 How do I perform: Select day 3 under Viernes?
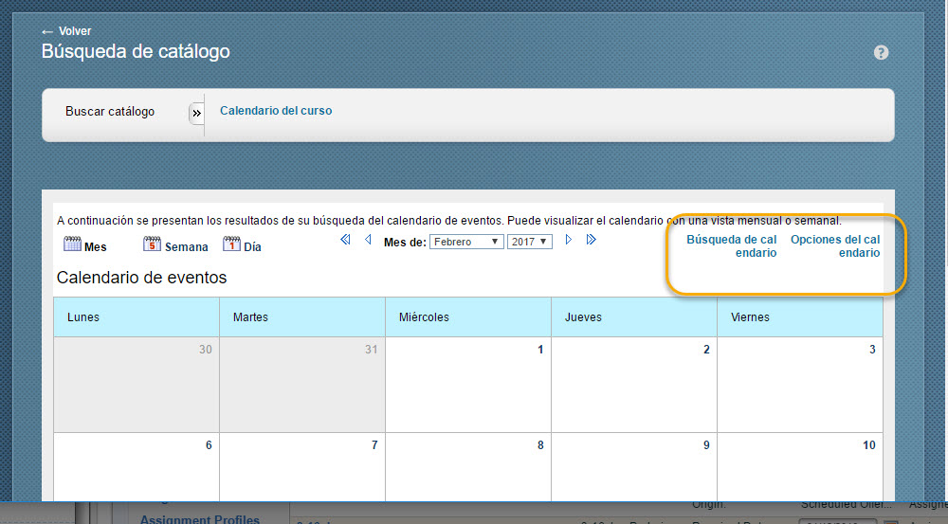(872, 350)
